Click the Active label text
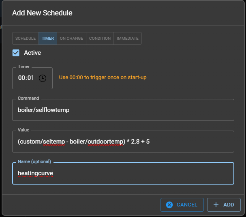The width and height of the screenshot is (246, 217). click(x=32, y=53)
